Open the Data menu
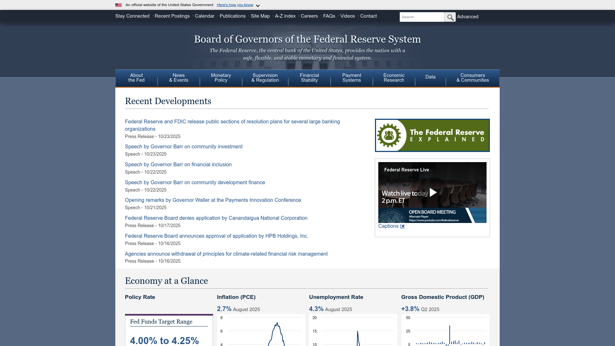Screen dimensions: 615x346 click(430, 77)
